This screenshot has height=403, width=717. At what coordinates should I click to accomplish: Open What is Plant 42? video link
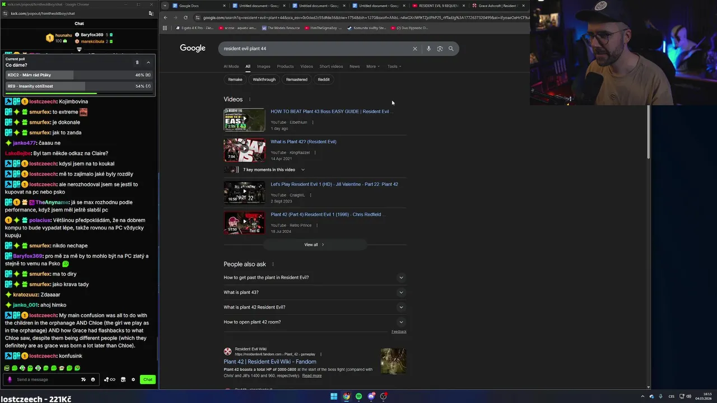(x=304, y=142)
